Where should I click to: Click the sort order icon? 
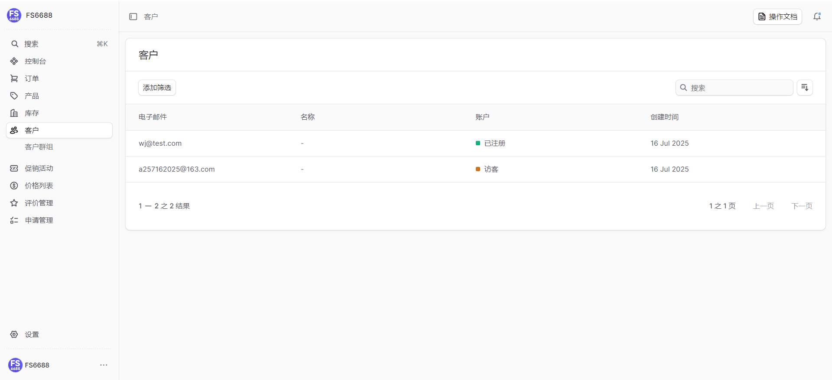point(805,87)
